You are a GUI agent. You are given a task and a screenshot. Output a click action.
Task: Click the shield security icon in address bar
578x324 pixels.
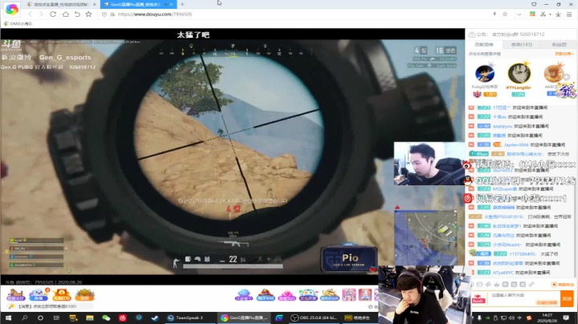pyautogui.click(x=104, y=14)
